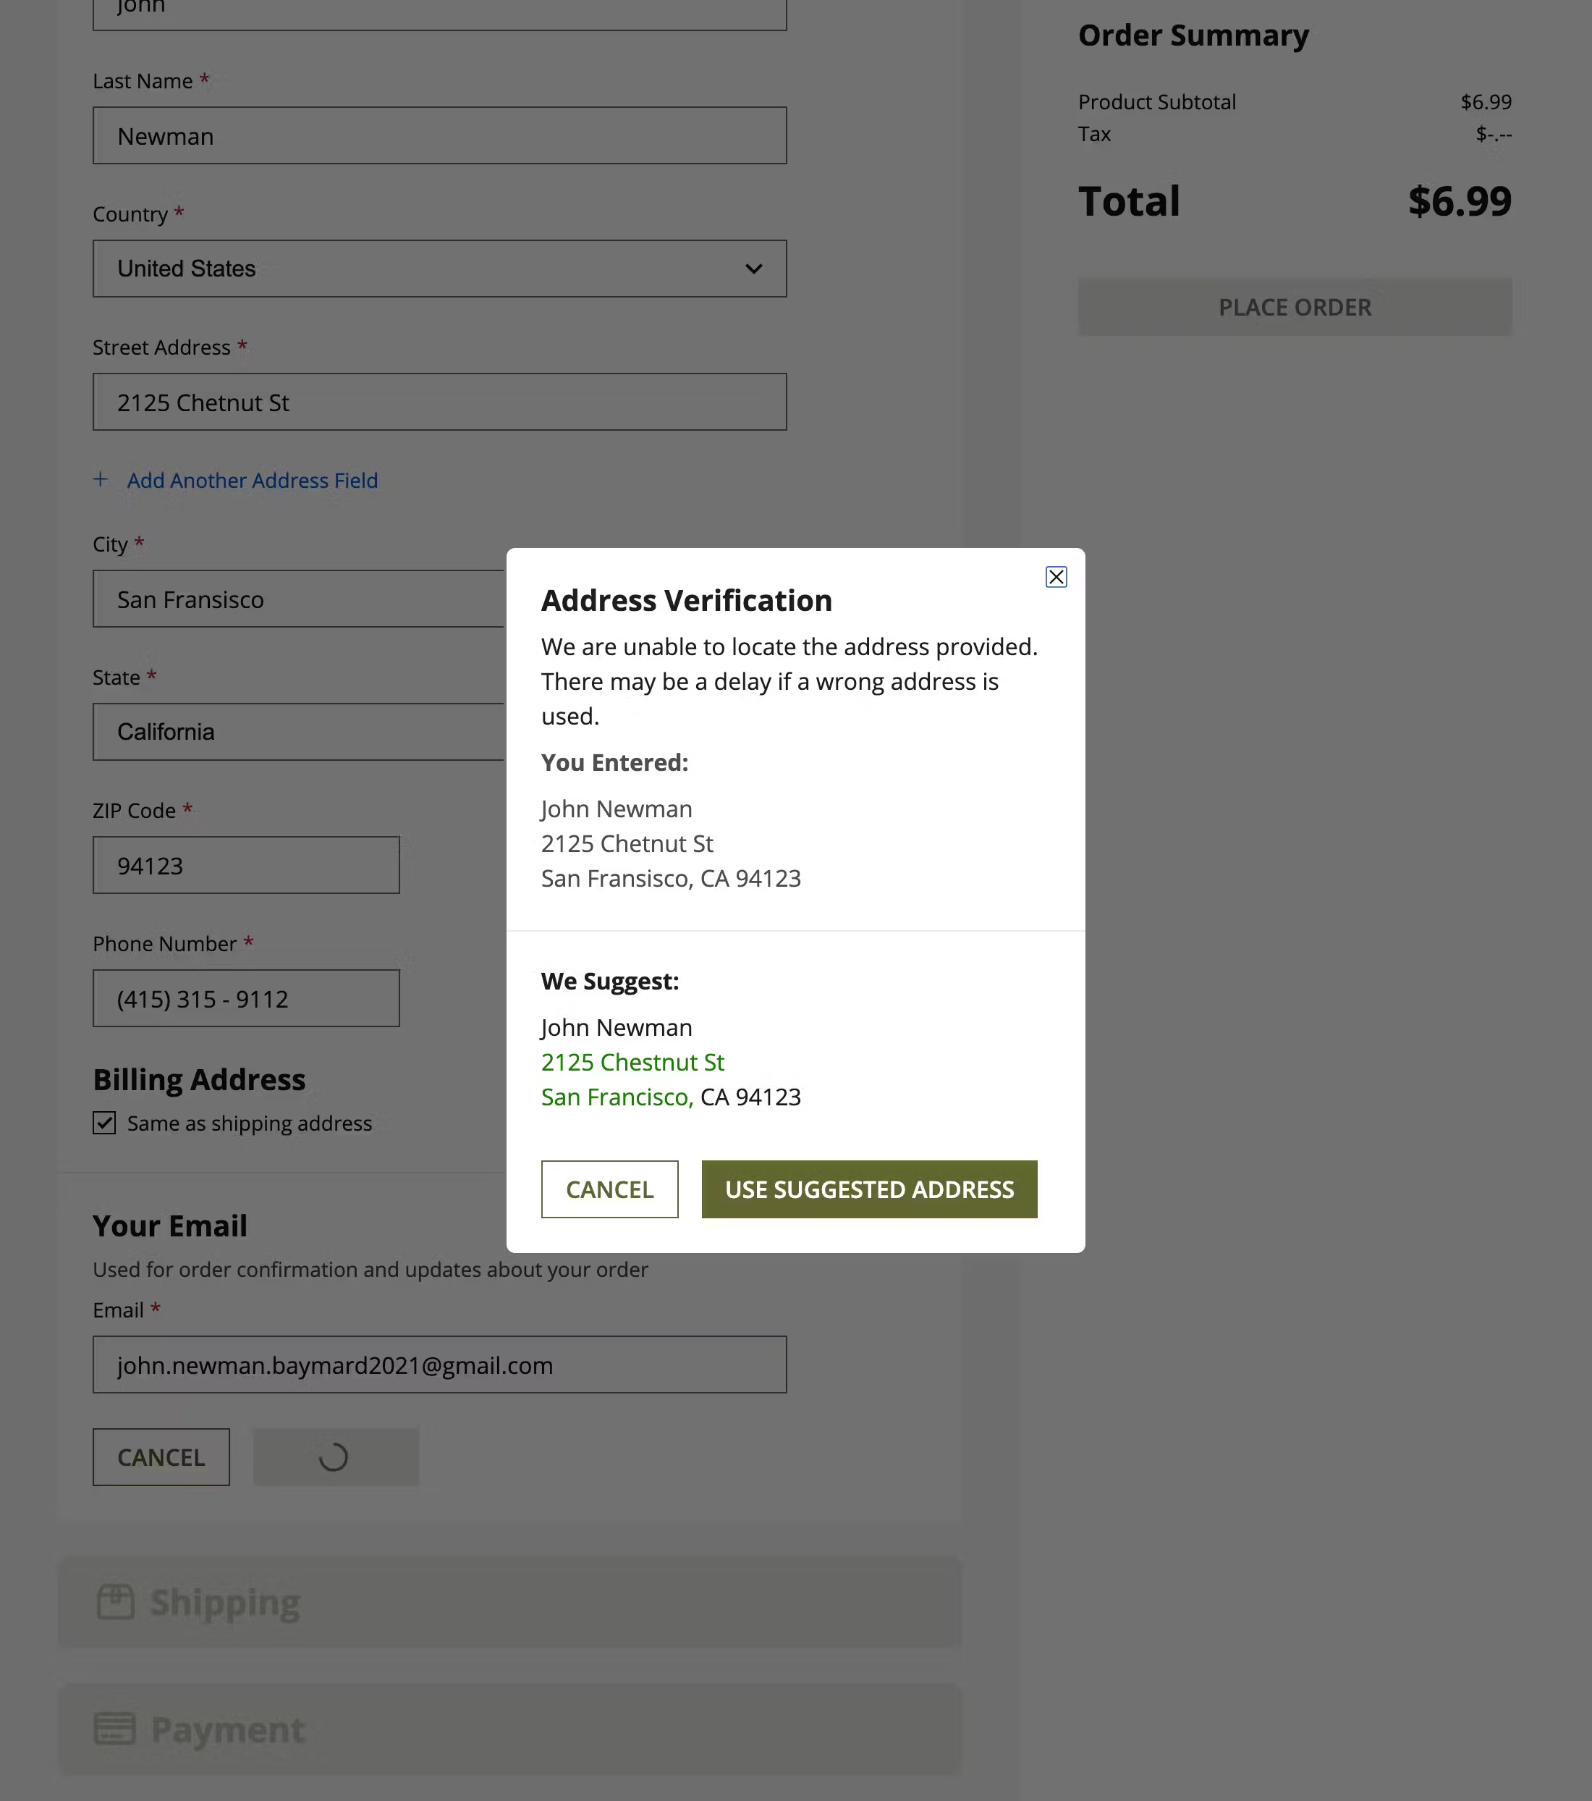Click the ZIP Code field showing 94123

(246, 864)
